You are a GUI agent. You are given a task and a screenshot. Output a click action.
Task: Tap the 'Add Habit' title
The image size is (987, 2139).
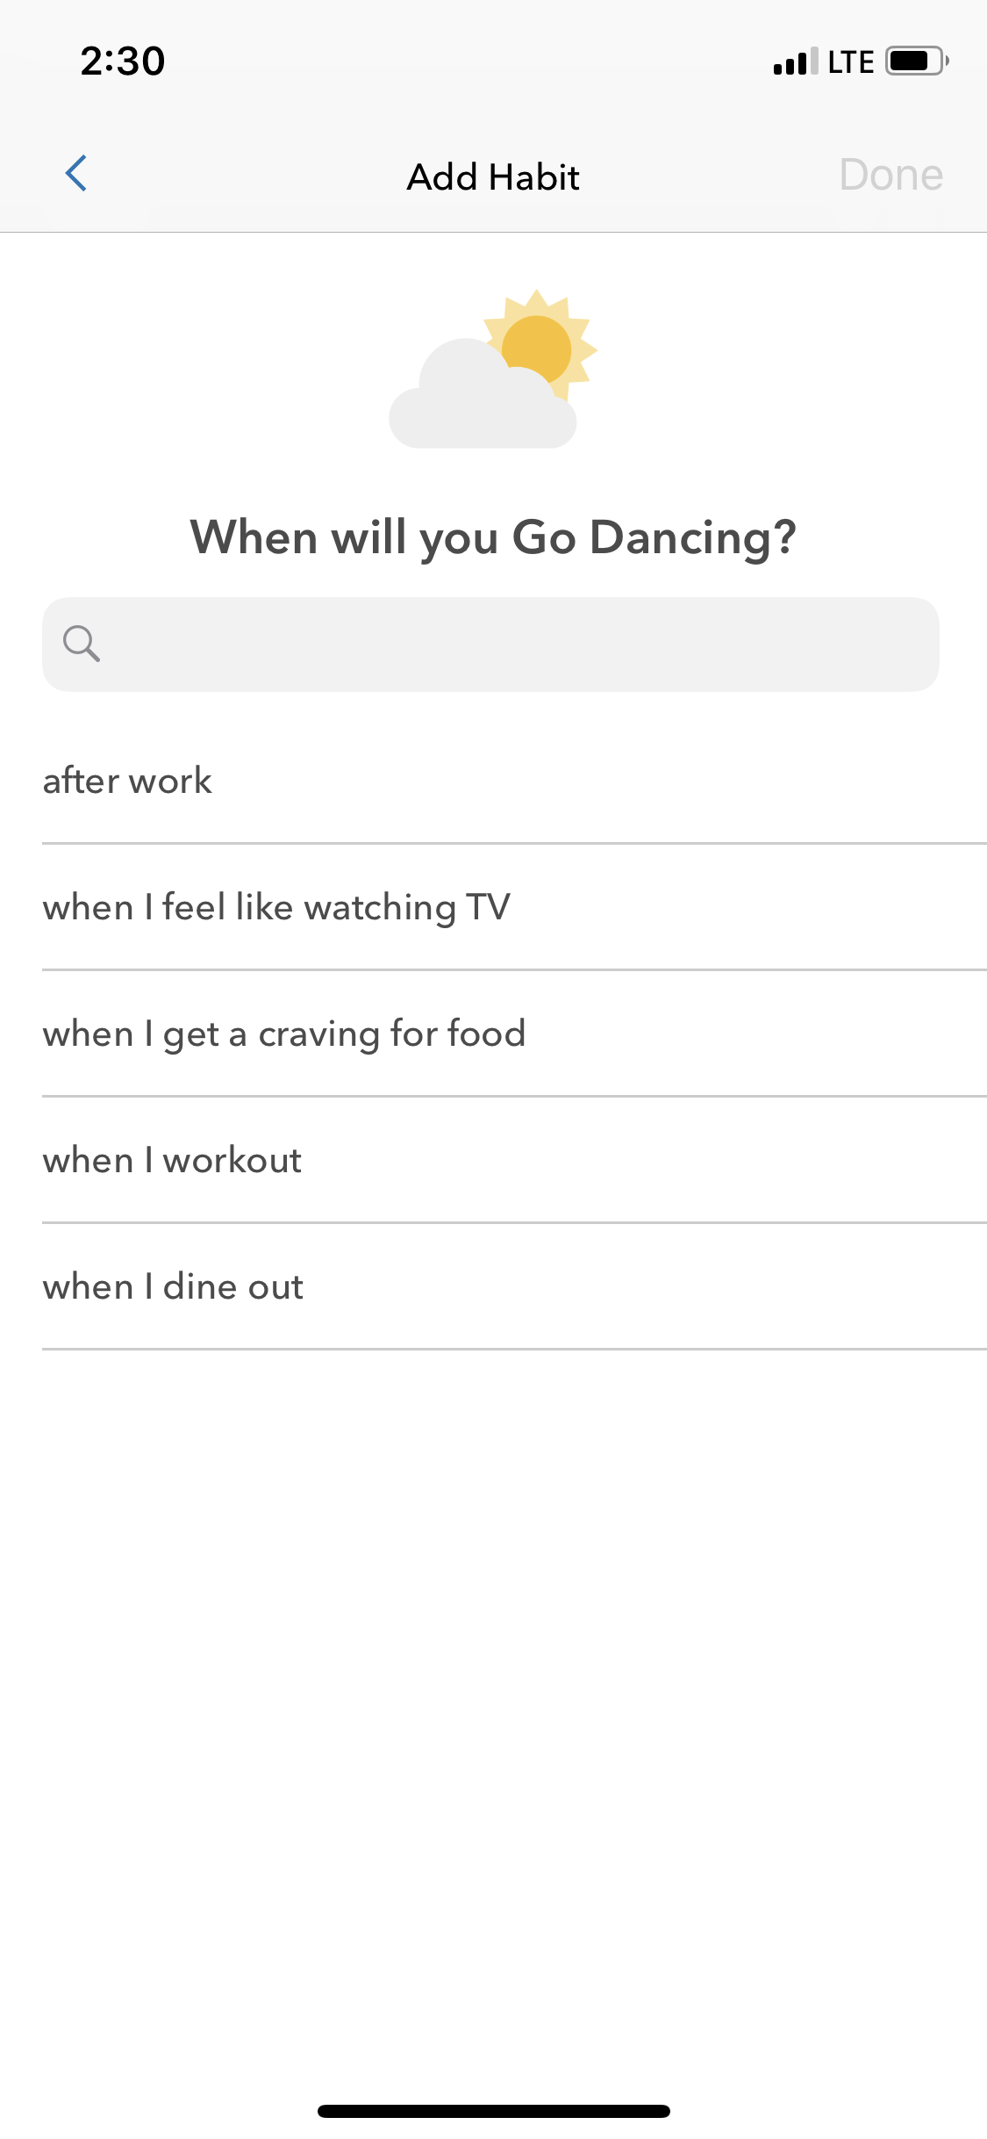[x=493, y=176]
